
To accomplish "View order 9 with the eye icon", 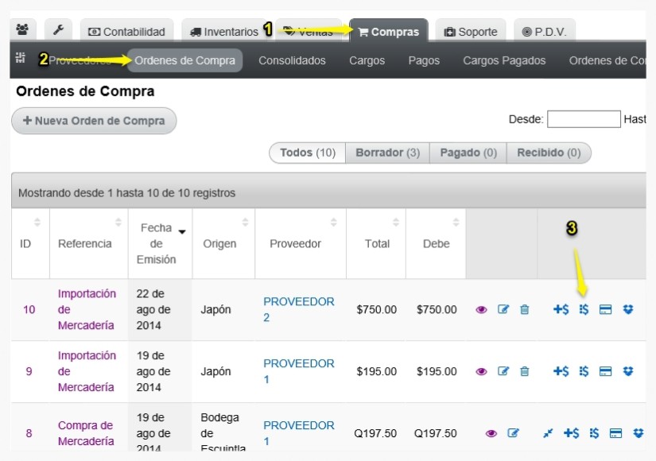I will [x=481, y=371].
